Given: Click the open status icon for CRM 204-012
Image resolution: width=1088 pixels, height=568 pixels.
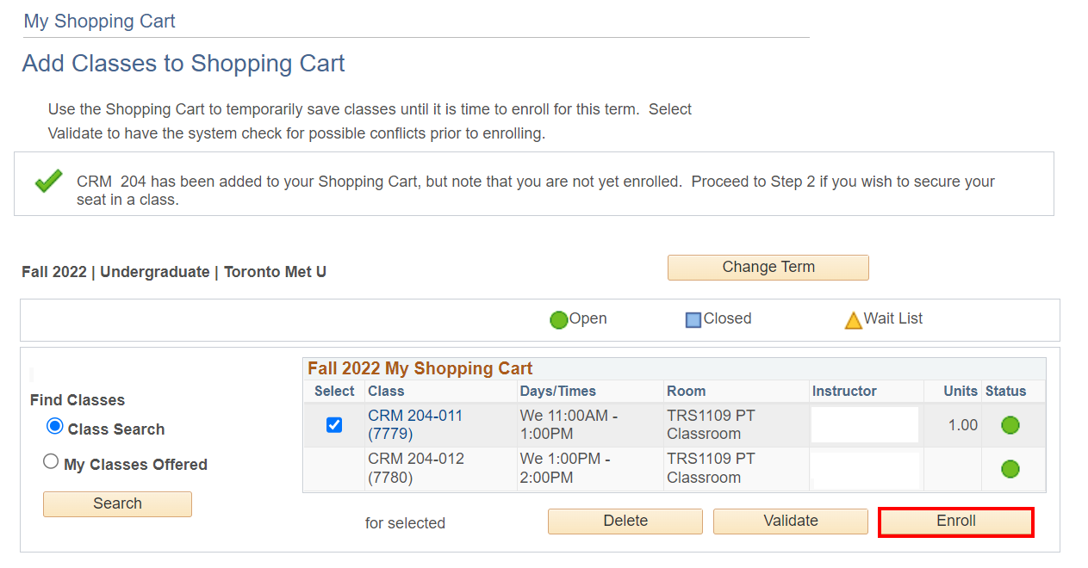Looking at the screenshot, I should [1010, 469].
